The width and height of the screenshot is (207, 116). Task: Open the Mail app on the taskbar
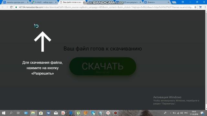56,113
